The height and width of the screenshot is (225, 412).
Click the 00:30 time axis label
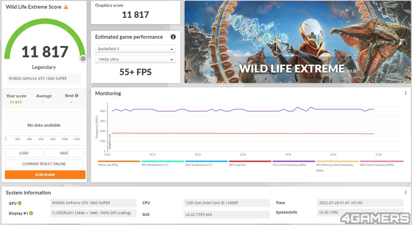(x=243, y=155)
